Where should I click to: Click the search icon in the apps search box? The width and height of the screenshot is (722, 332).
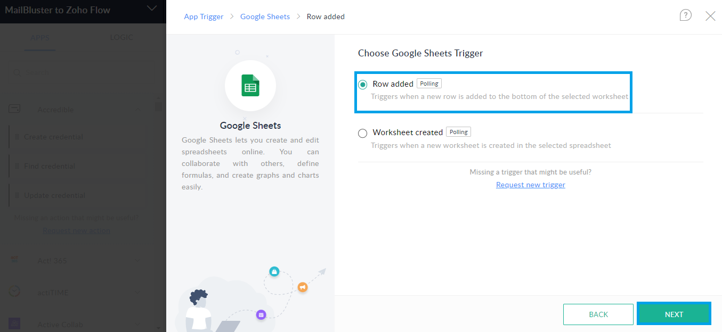18,71
